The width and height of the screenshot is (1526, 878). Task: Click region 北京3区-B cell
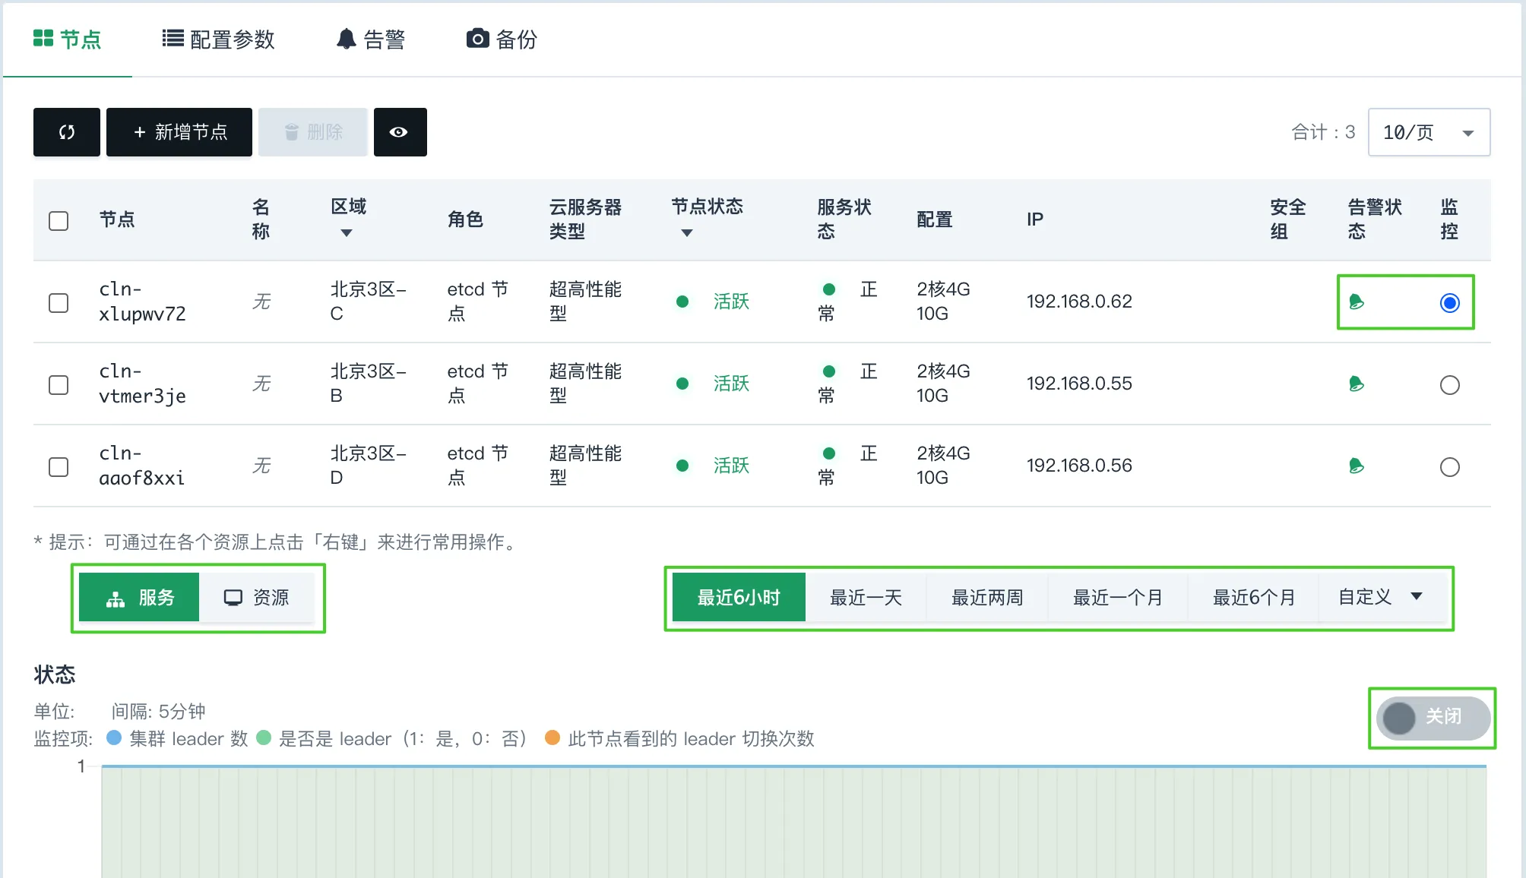pyautogui.click(x=369, y=384)
